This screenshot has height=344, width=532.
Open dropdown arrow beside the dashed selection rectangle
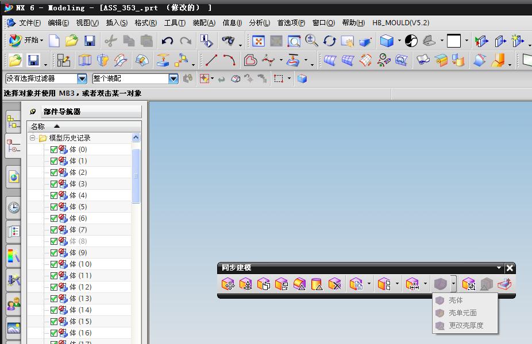pos(289,79)
